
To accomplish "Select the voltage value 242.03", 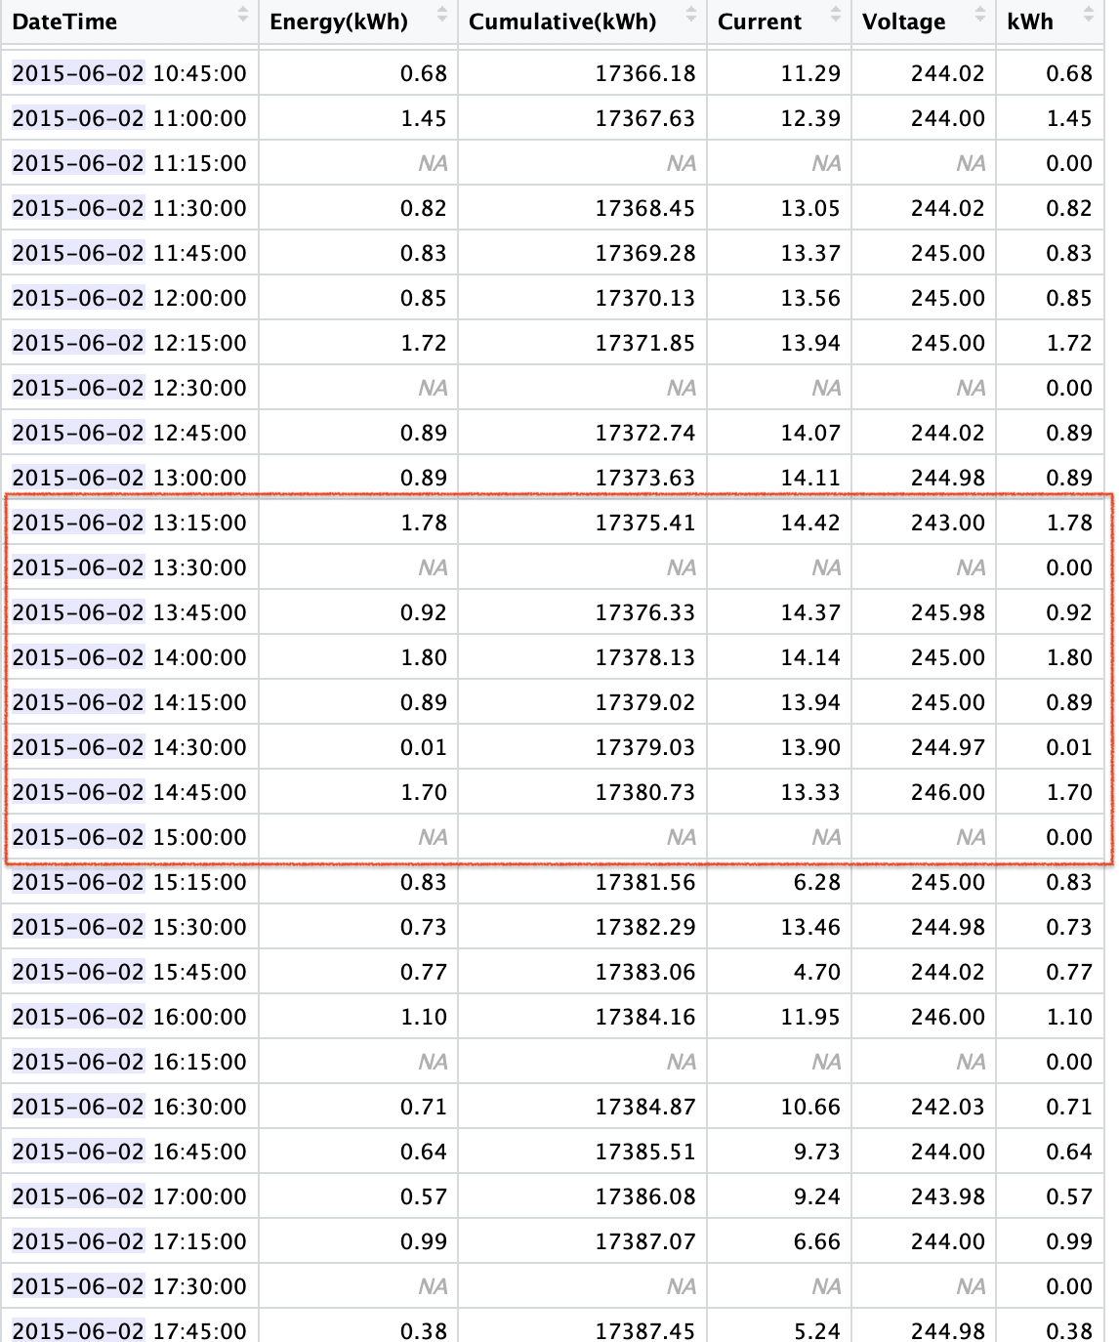I will pos(948,1107).
